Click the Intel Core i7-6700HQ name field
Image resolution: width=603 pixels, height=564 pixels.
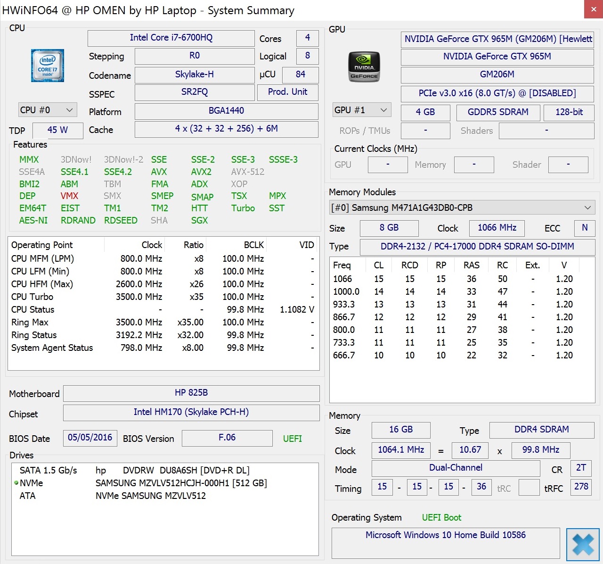[x=171, y=38]
